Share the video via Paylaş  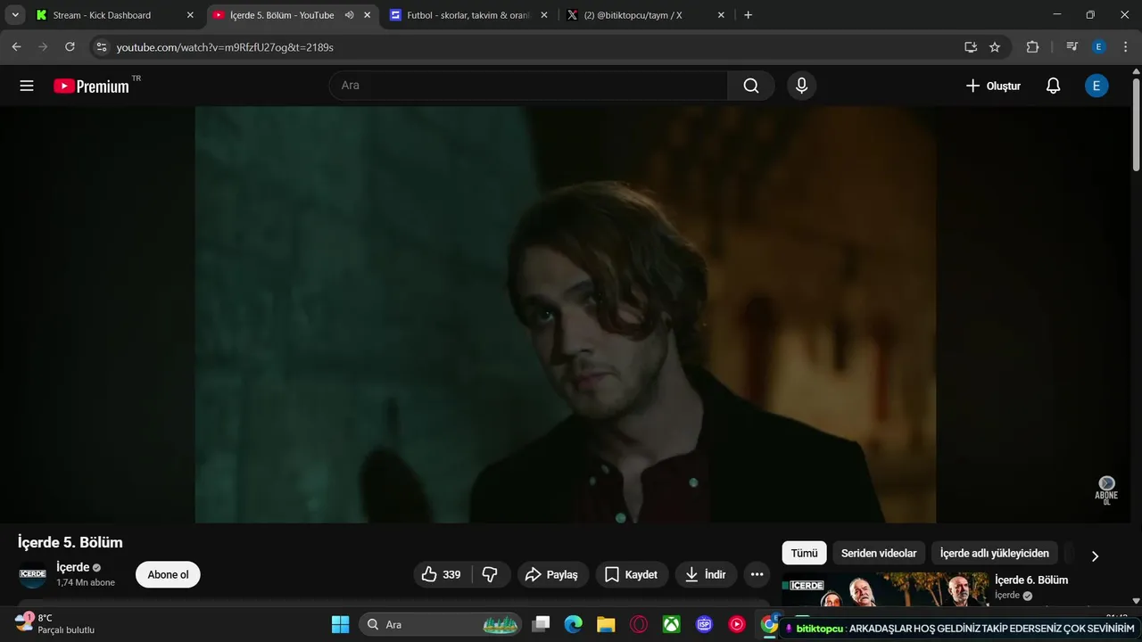point(551,574)
